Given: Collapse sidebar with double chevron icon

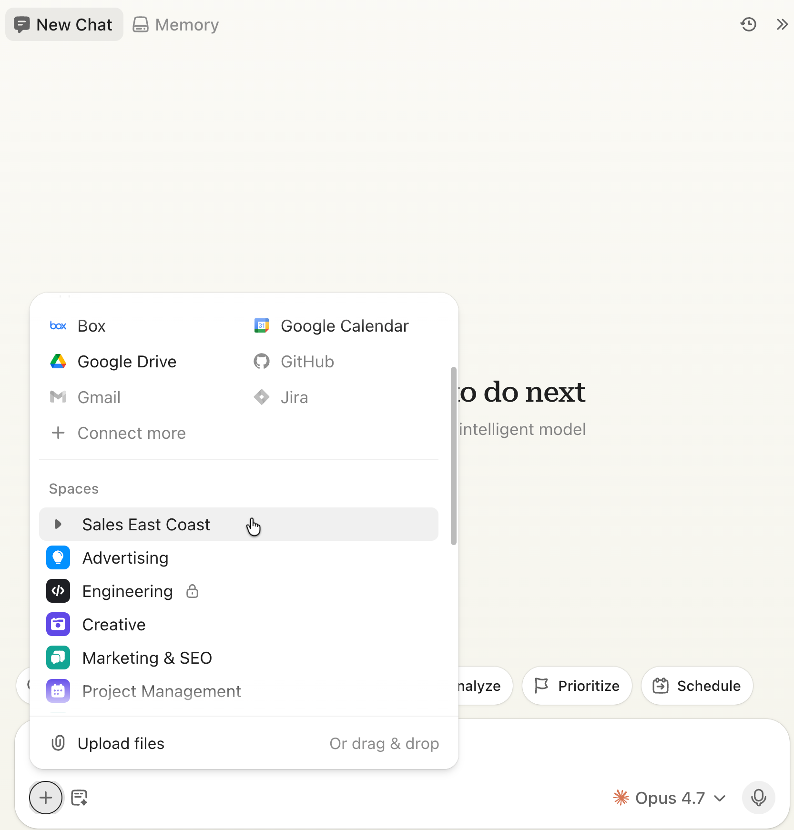Looking at the screenshot, I should (782, 24).
